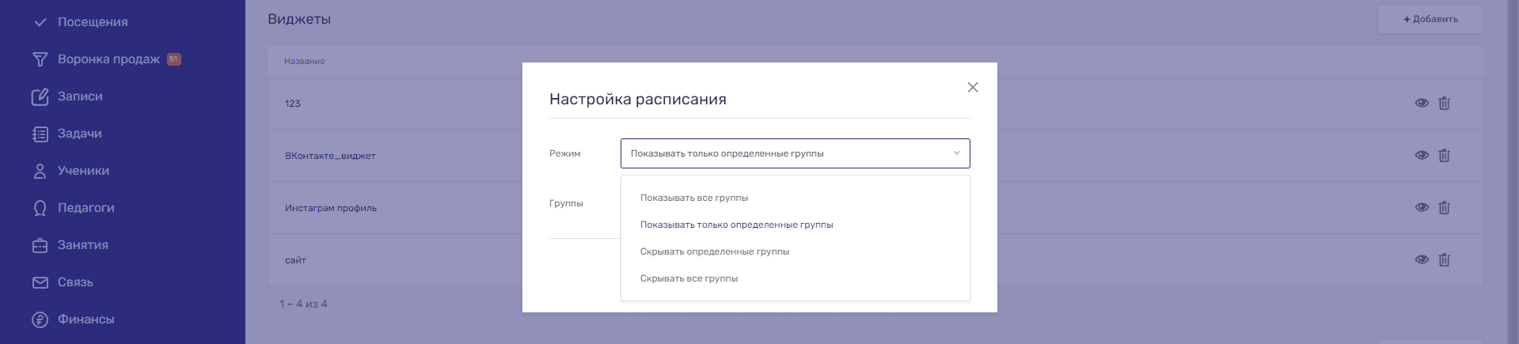
Task: Select the 123 widget row name
Action: coord(292,104)
